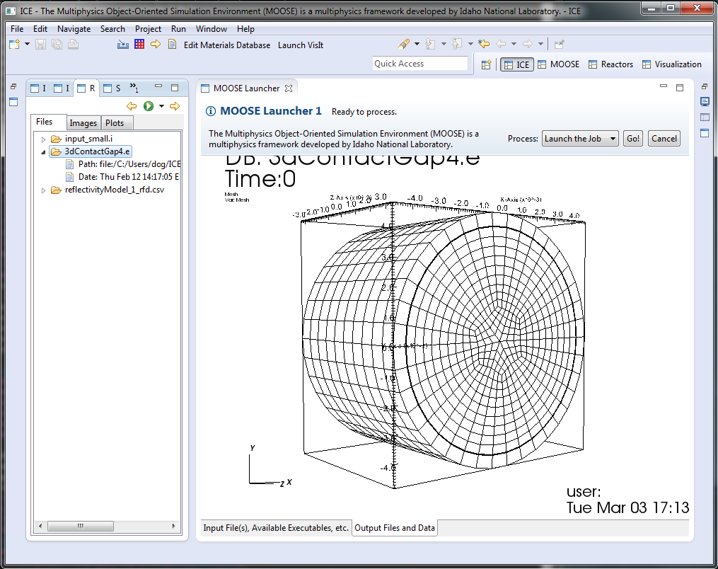Click the Open Perspective icon beside Quick Access
The height and width of the screenshot is (569, 718).
486,64
